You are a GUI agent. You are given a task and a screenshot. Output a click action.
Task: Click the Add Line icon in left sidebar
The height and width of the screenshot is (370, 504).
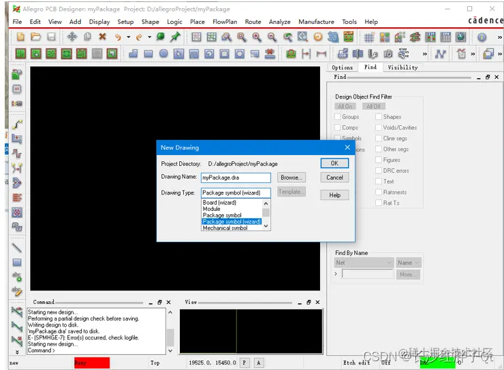[17, 248]
